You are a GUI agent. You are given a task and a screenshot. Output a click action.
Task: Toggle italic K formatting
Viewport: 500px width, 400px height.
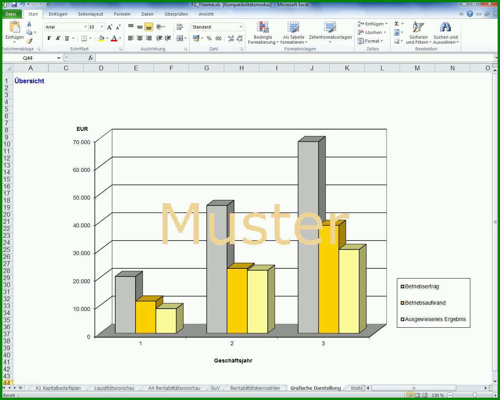(x=58, y=38)
